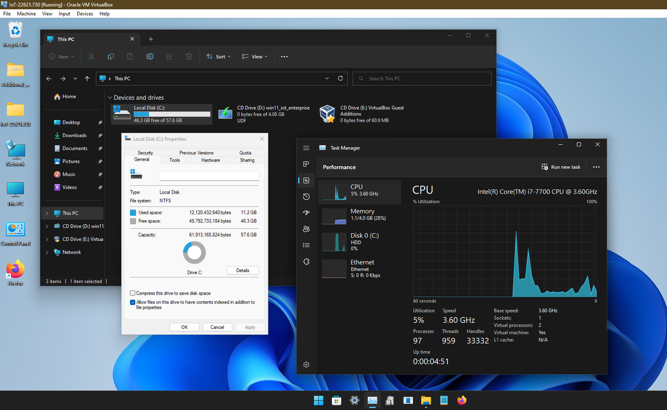Image resolution: width=667 pixels, height=410 pixels.
Task: Select the Recycle Bin desktop icon
Action: 16,34
